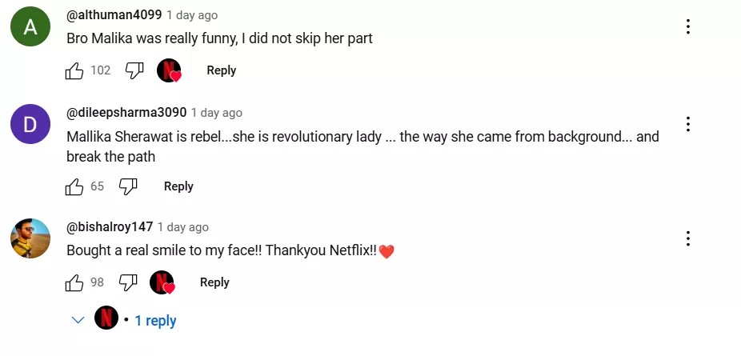The width and height of the screenshot is (741, 356).
Task: Like the comment by @althuman4099
Action: [74, 70]
